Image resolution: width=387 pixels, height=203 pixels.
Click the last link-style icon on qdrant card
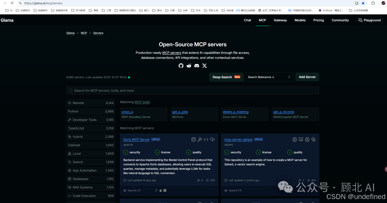[x=314, y=139]
